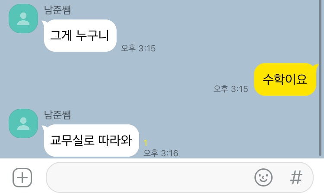Click the sender name 남준쌤 above 교무실로 따라와
Screen dimensions: 324x196
point(57,115)
